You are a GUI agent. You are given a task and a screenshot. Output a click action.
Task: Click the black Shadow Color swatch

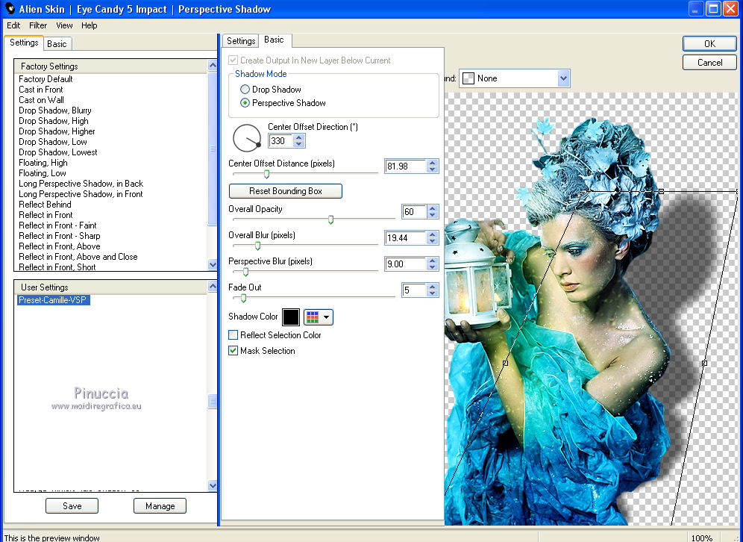290,317
